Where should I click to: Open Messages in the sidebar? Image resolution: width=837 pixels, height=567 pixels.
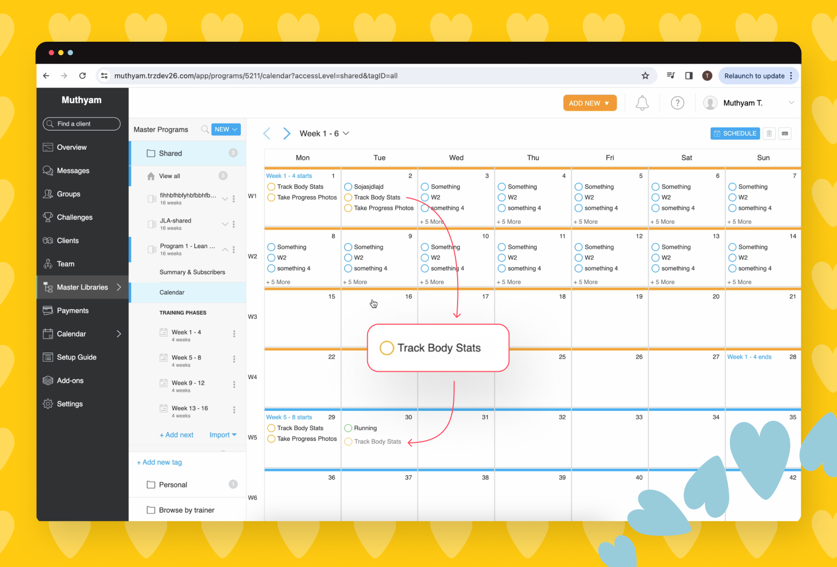[73, 171]
